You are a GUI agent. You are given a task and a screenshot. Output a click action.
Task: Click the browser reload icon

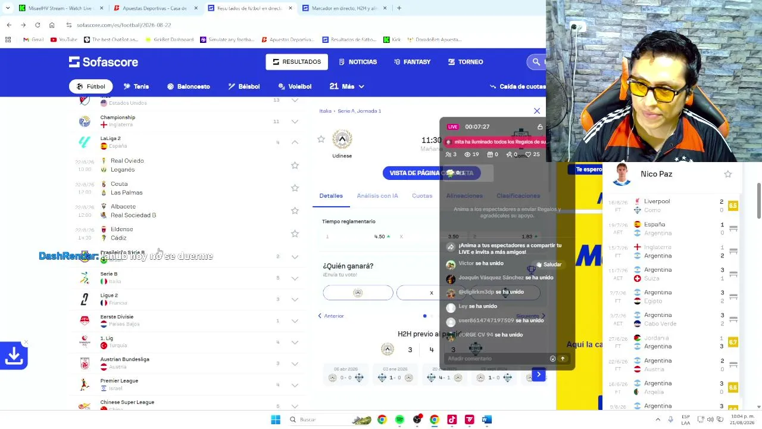(38, 25)
